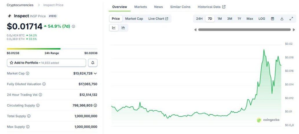Switch to candlestick chart icon

coord(123,28)
